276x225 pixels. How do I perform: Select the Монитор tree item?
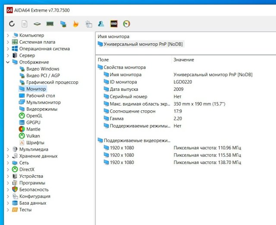click(36, 89)
